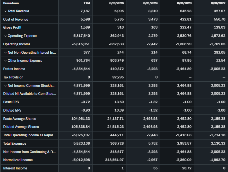Image resolution: width=228 pixels, height=172 pixels.
Task: Expand Net Non Operating Interest Income row
Action: pyautogui.click(x=5, y=52)
